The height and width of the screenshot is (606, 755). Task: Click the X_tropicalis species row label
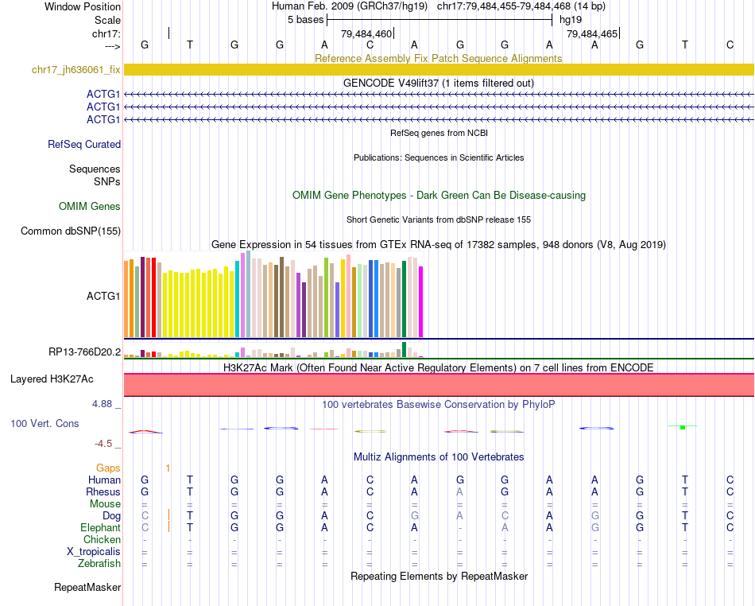pyautogui.click(x=94, y=552)
